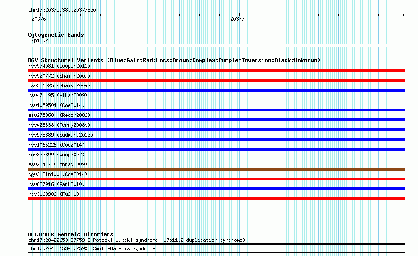Click the nsv520772 (Shaikh2009) label

pyautogui.click(x=59, y=76)
